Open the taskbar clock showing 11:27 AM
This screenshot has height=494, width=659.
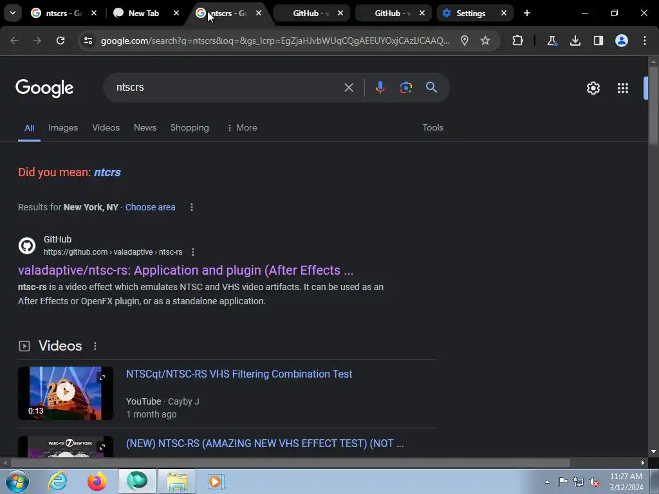(626, 482)
